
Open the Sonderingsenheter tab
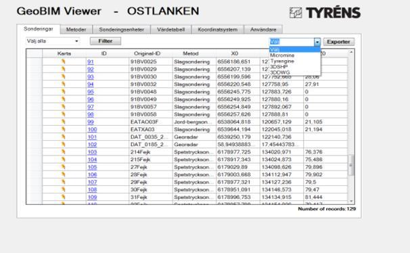122,30
